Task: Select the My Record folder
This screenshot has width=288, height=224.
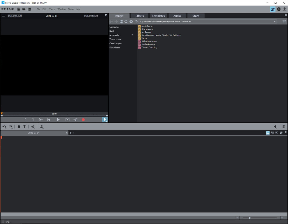Action: pyautogui.click(x=145, y=32)
